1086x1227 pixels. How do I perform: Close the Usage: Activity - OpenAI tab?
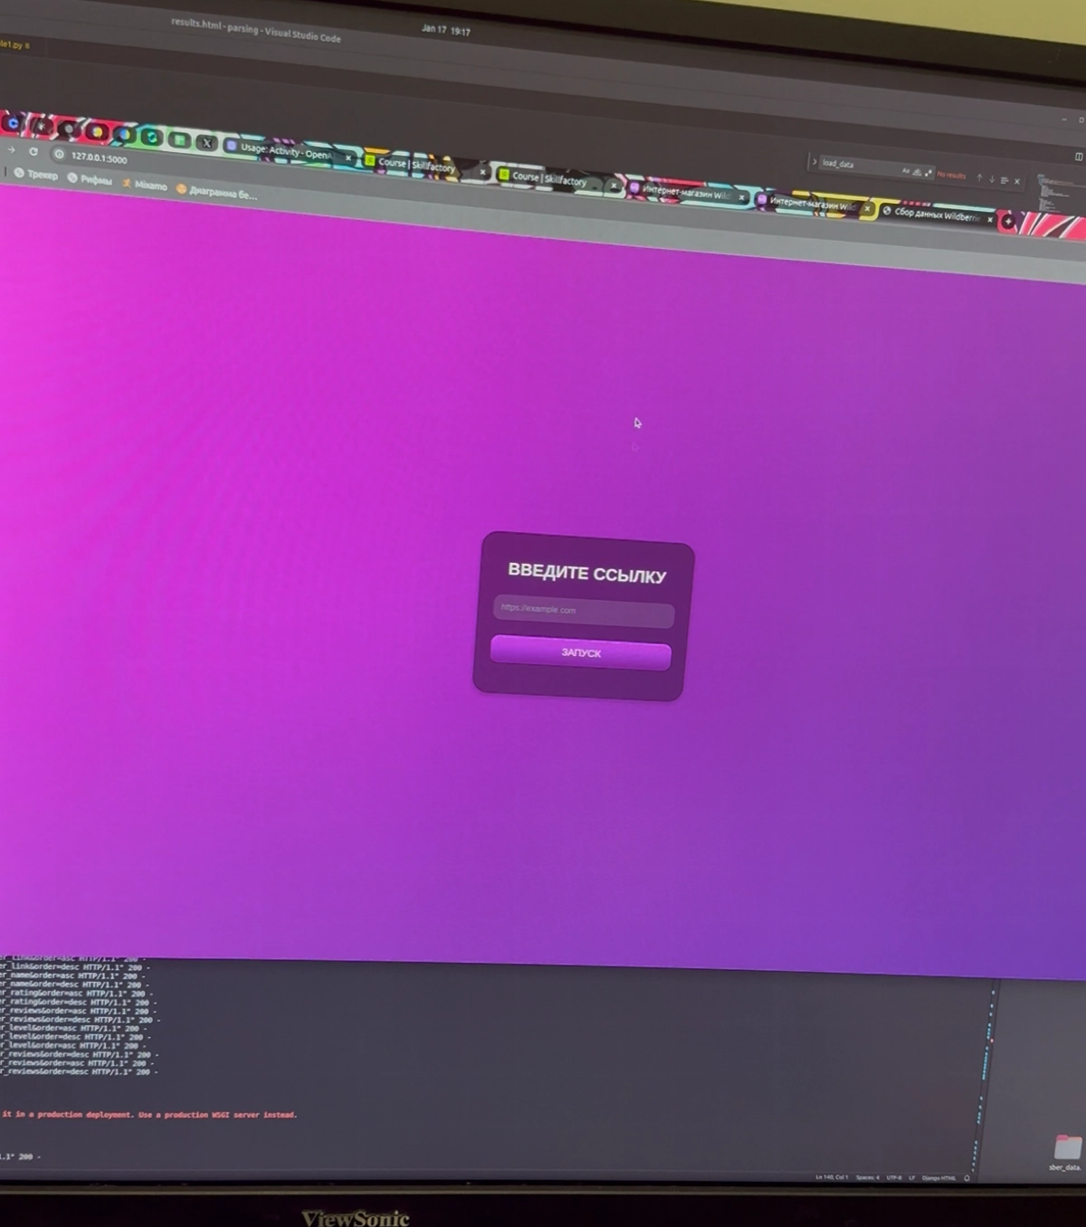point(348,157)
